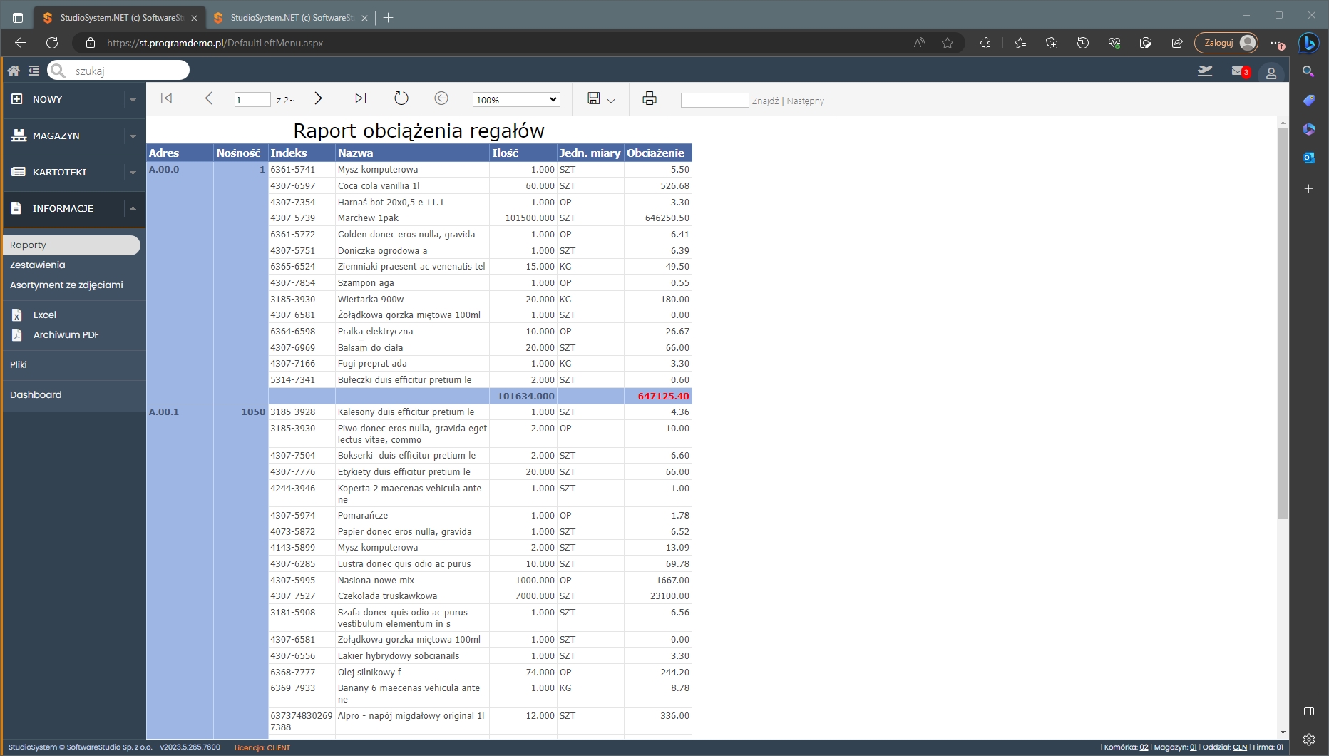Click the home icon in app header
This screenshot has height=756, width=1329.
[14, 71]
